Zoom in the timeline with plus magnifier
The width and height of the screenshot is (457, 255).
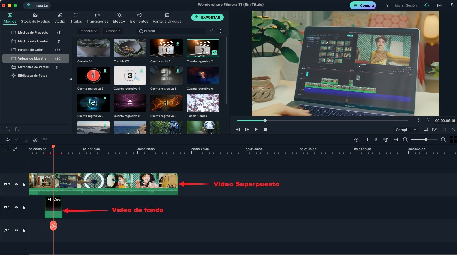coord(443,140)
